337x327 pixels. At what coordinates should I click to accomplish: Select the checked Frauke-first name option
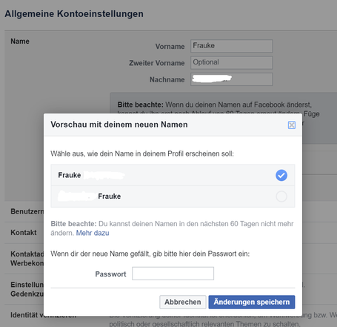(x=281, y=175)
